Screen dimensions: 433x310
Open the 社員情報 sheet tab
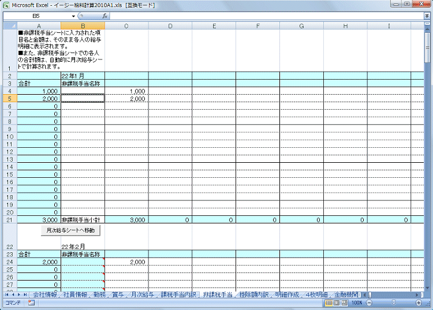pyautogui.click(x=76, y=294)
